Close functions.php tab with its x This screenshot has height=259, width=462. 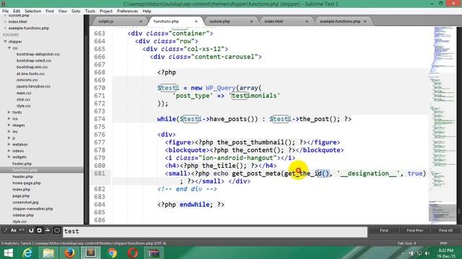pos(196,22)
